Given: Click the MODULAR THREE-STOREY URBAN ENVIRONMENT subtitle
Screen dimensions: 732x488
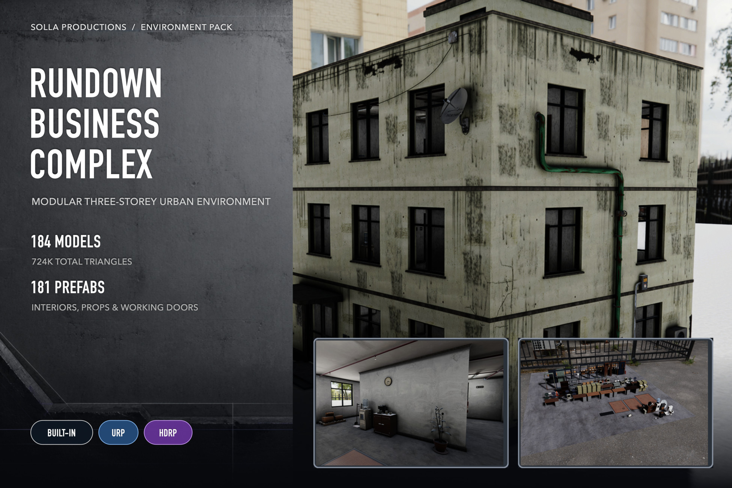Looking at the screenshot, I should (x=151, y=202).
